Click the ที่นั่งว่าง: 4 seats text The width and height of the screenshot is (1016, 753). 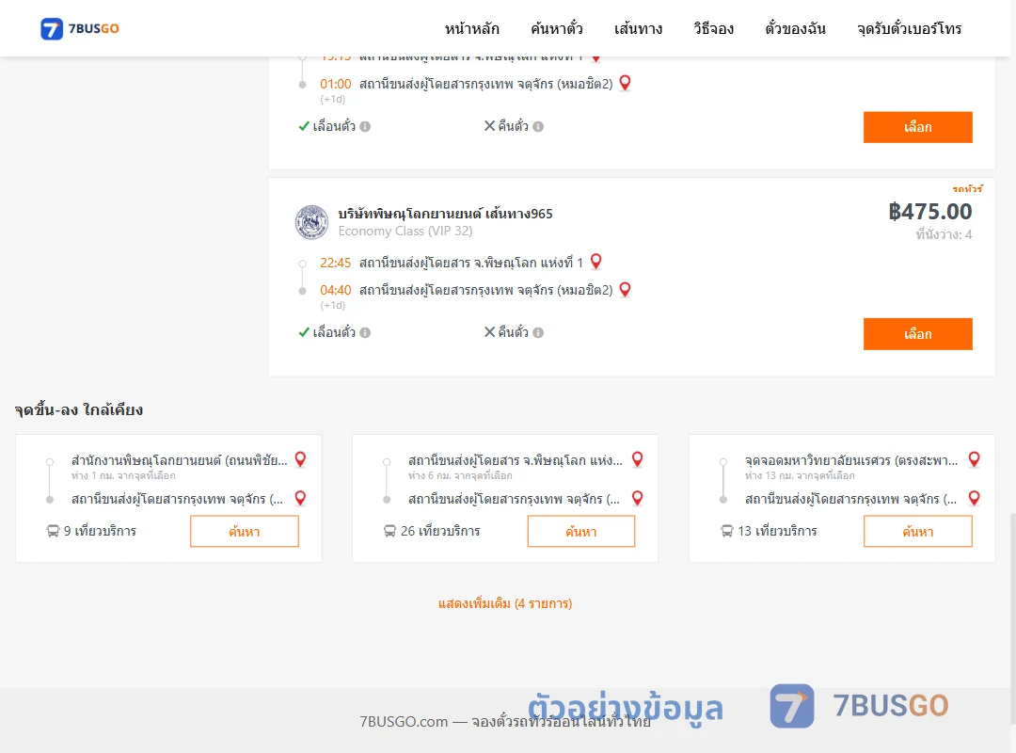click(x=944, y=234)
